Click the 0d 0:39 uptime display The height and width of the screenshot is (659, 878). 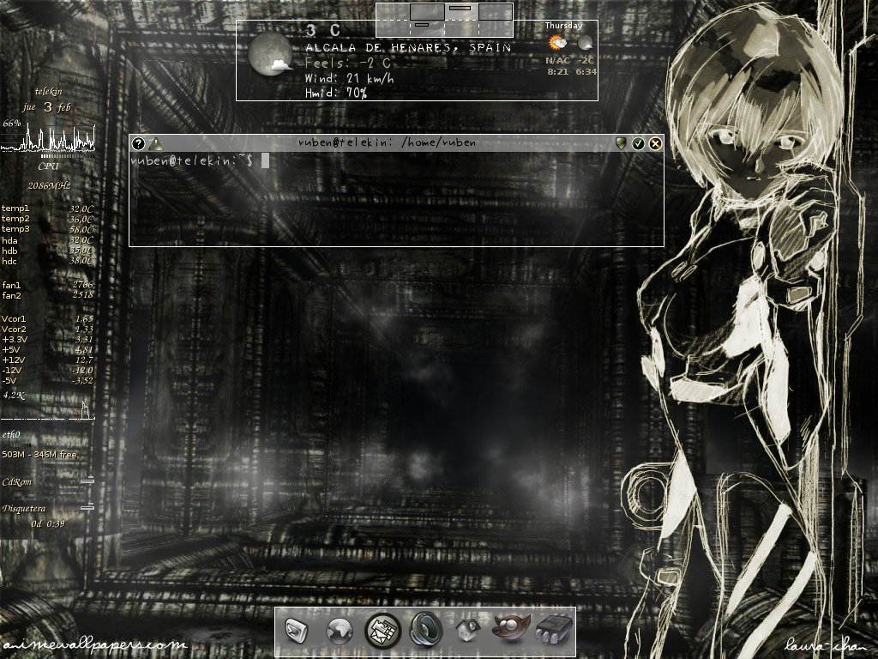pyautogui.click(x=48, y=524)
